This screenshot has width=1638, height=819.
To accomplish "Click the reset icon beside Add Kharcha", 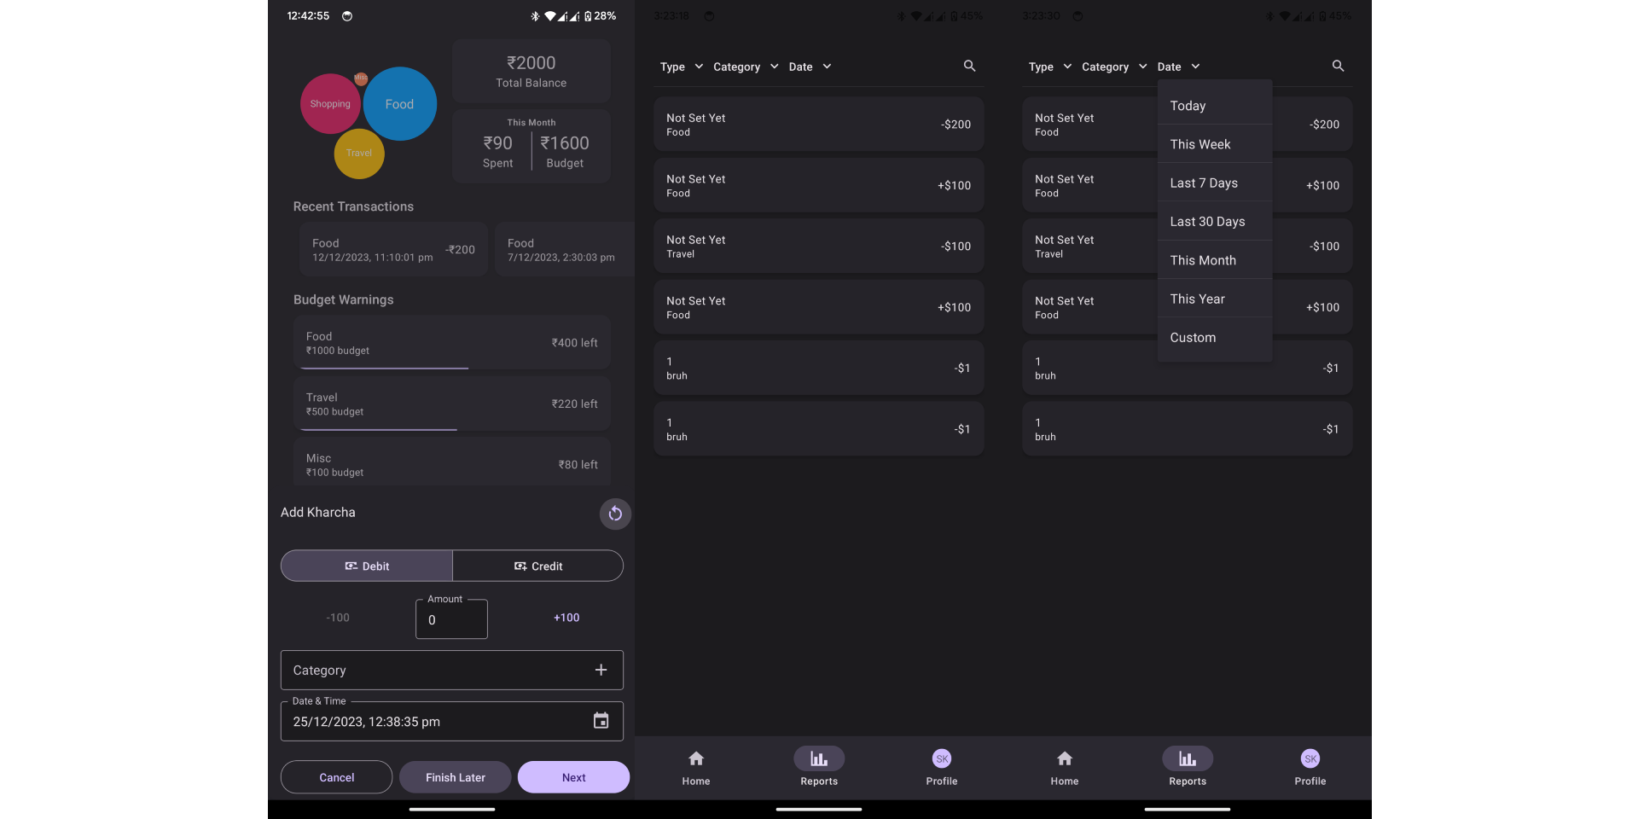I will (x=615, y=514).
